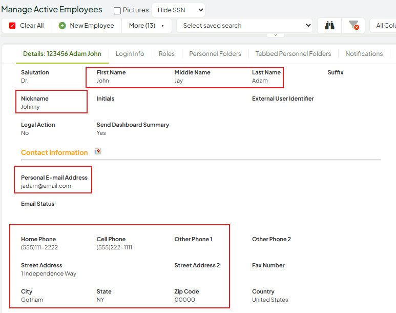This screenshot has width=396, height=313.
Task: Click the Last Name value Adam
Action: click(x=260, y=81)
